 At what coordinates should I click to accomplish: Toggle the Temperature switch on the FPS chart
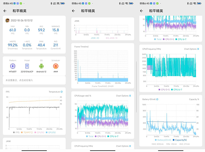tap(61, 92)
